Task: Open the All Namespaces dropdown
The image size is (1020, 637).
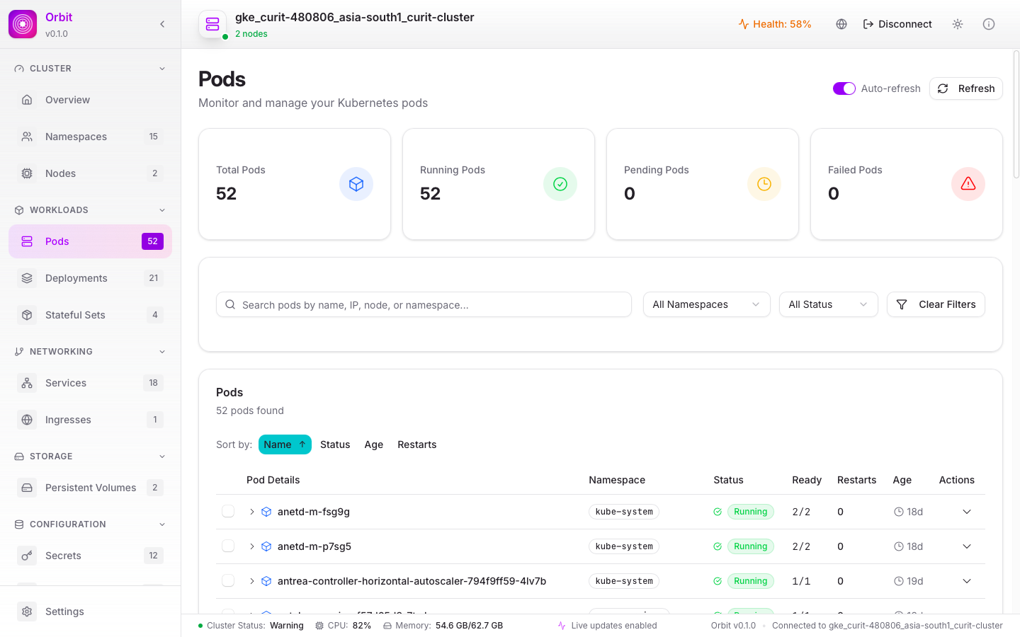Action: coord(706,304)
